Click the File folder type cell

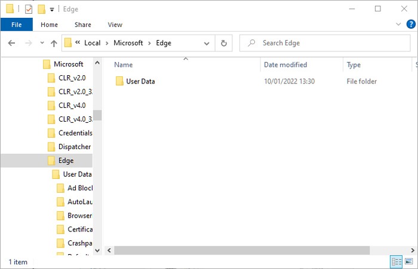coord(361,81)
